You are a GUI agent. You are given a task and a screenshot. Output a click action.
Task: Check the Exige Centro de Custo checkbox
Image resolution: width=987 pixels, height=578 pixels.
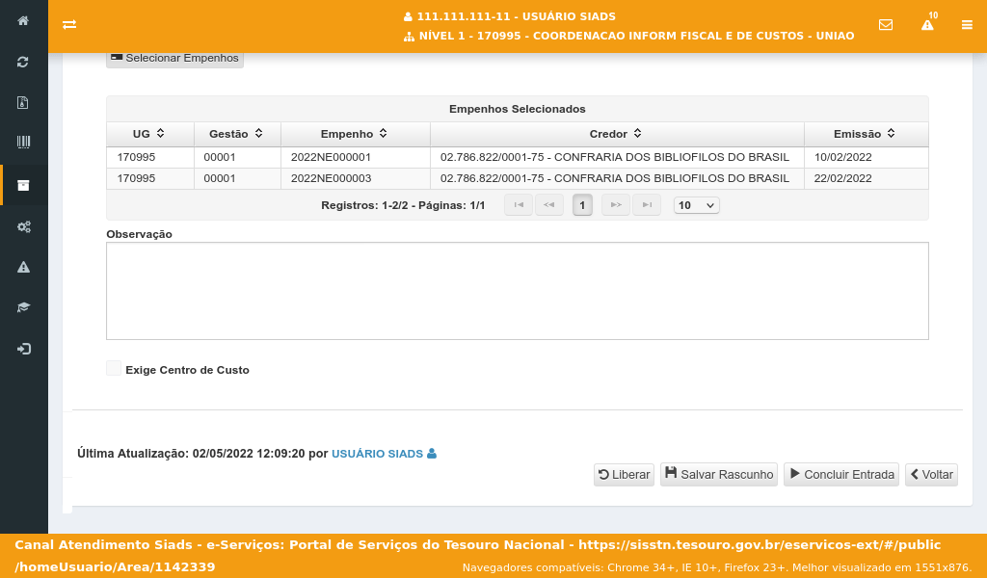click(x=114, y=369)
